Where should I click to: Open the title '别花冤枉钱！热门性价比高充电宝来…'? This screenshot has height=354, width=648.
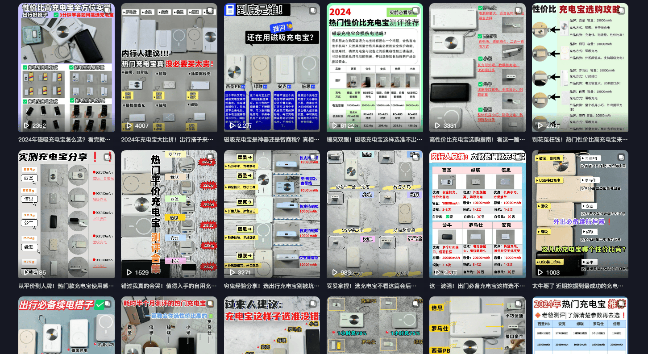[580, 139]
